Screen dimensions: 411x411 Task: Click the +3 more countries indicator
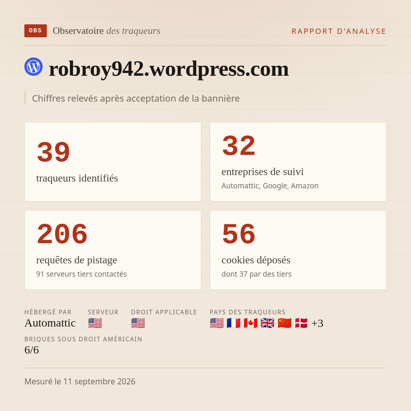point(317,323)
